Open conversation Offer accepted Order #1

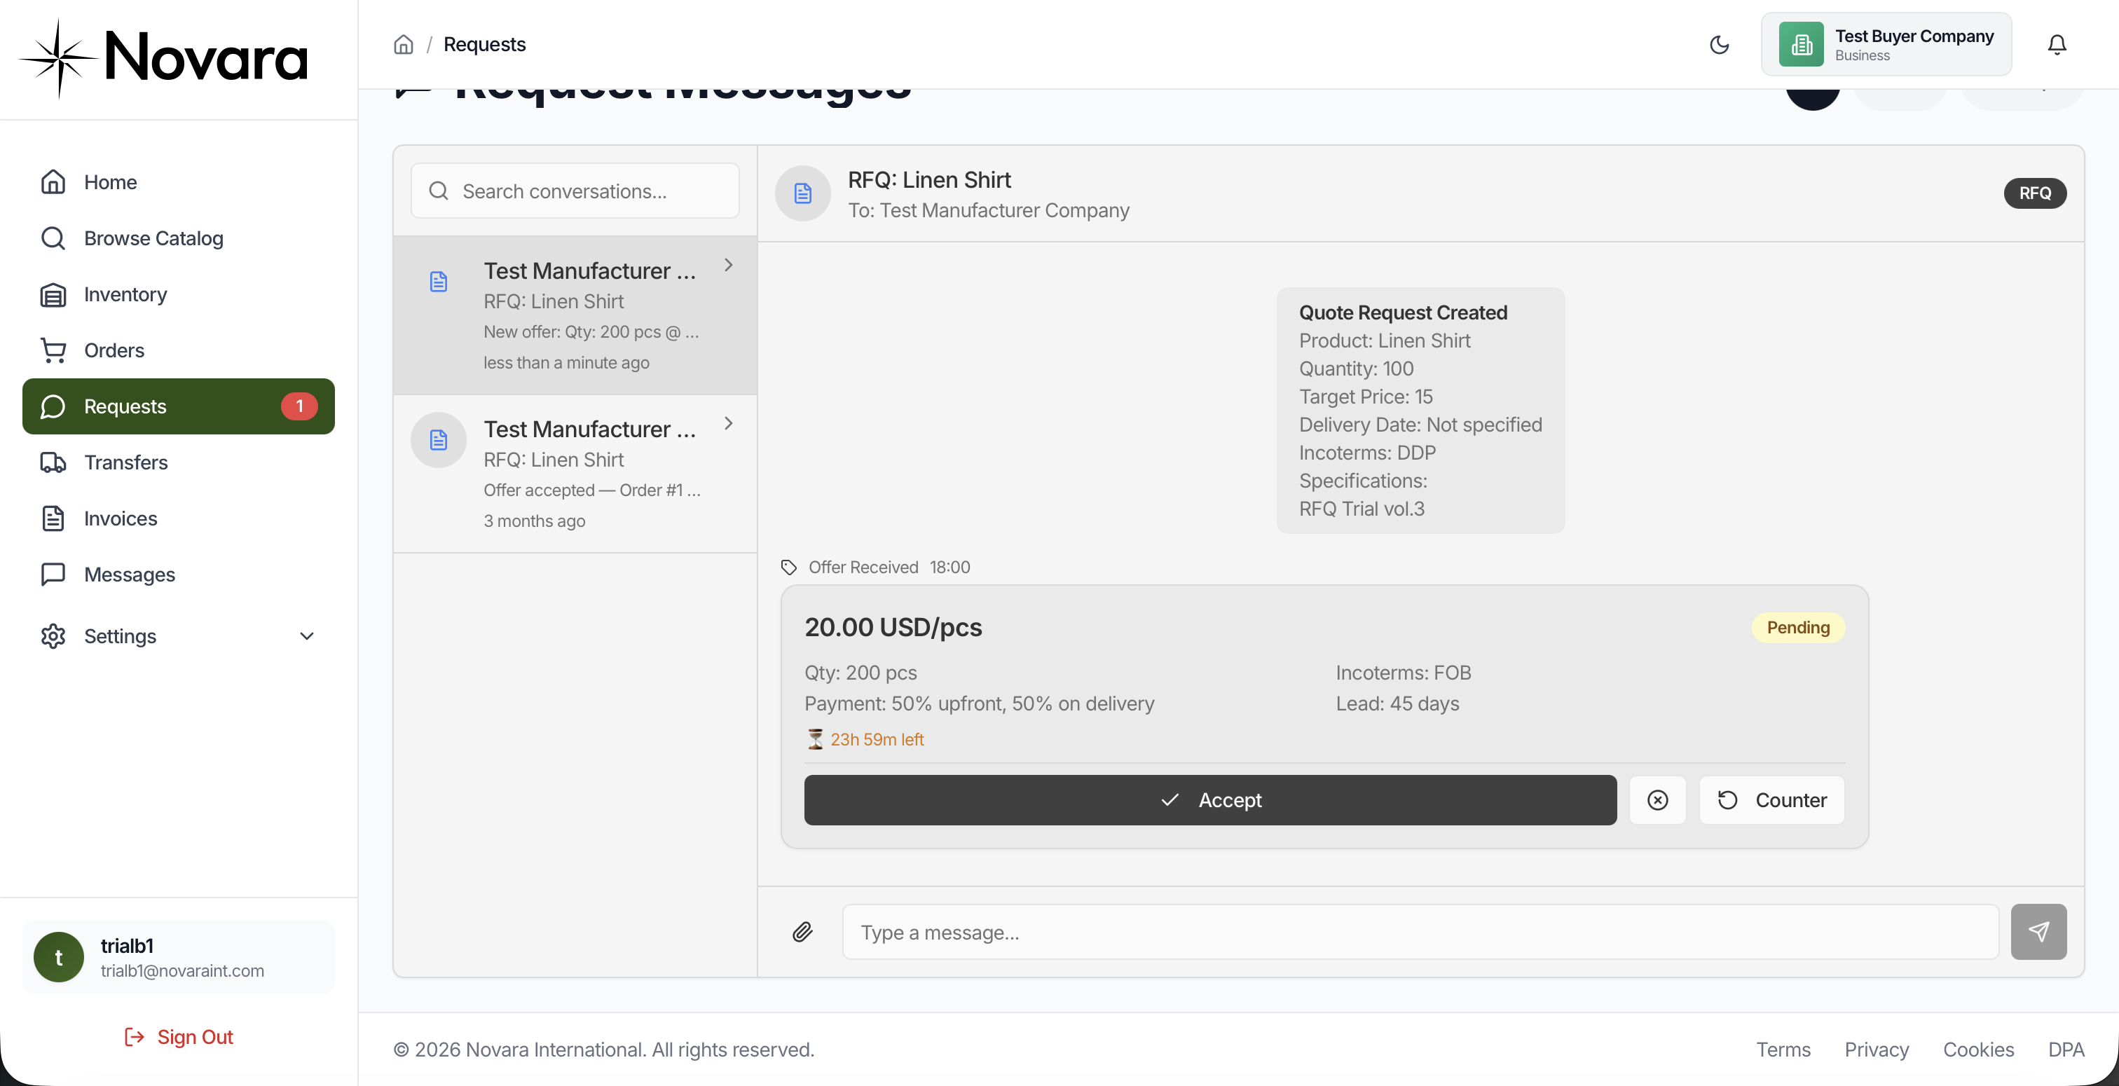[575, 474]
